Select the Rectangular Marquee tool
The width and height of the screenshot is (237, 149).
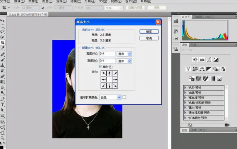pos(2,26)
